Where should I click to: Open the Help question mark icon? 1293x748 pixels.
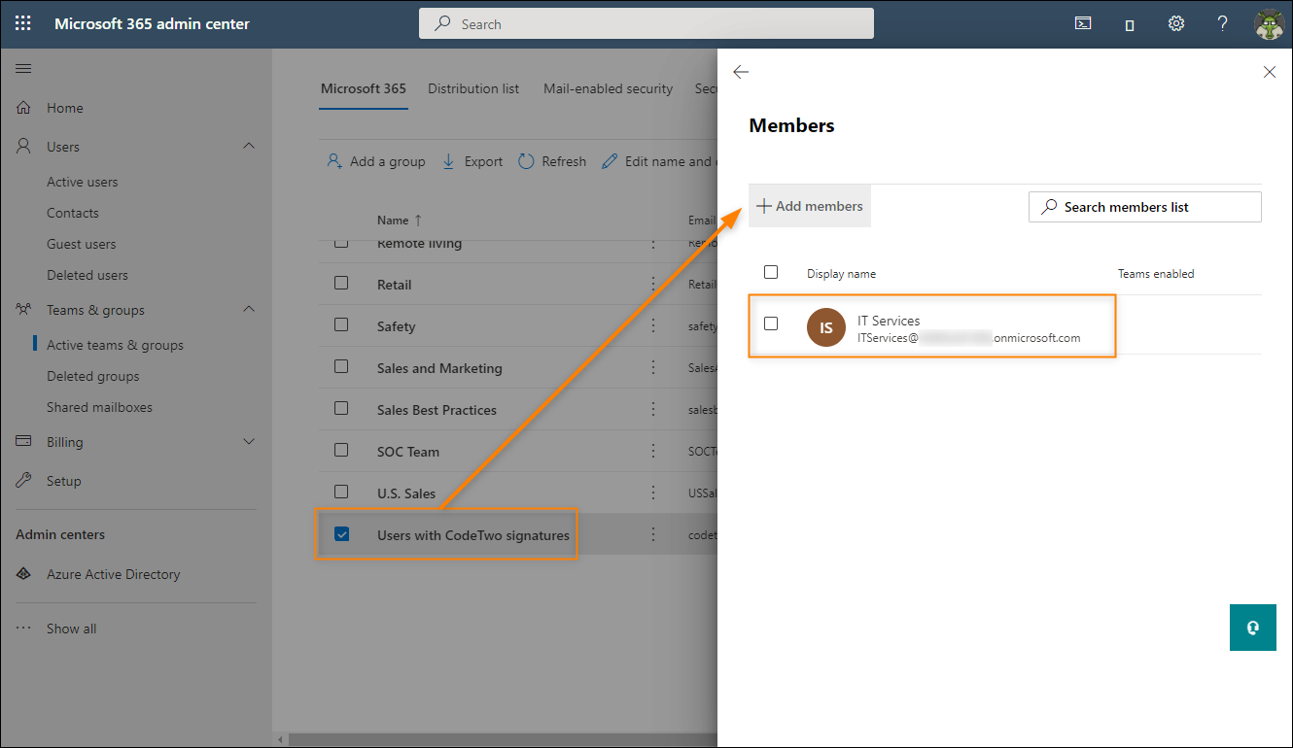(x=1223, y=23)
